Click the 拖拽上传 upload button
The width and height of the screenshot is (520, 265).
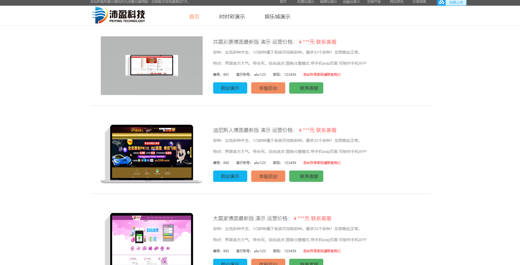point(456,2)
